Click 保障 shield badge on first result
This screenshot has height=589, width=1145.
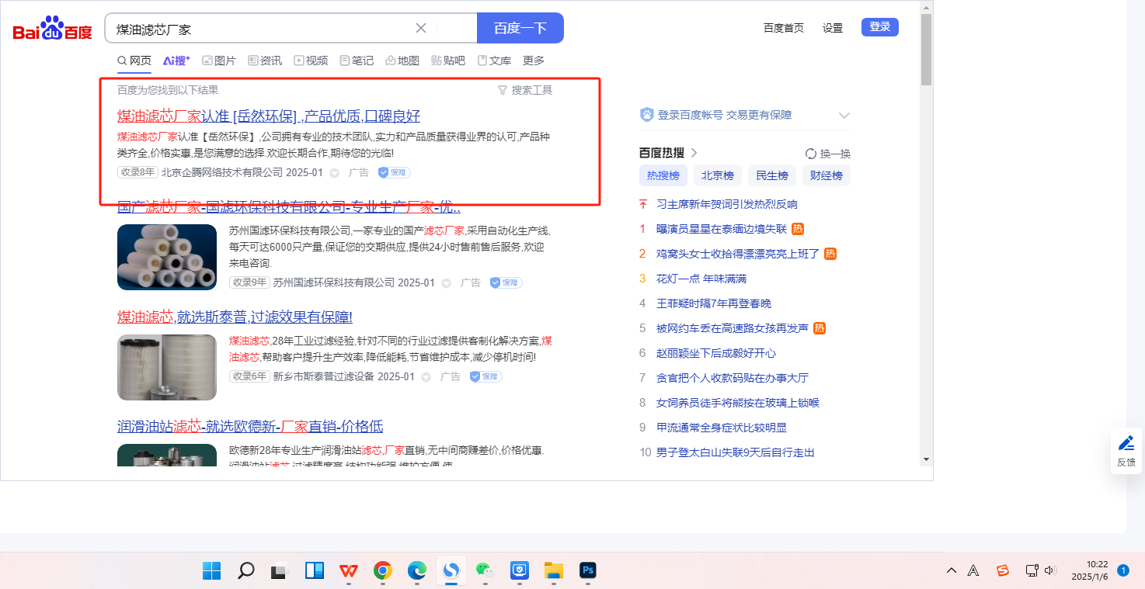(x=394, y=172)
